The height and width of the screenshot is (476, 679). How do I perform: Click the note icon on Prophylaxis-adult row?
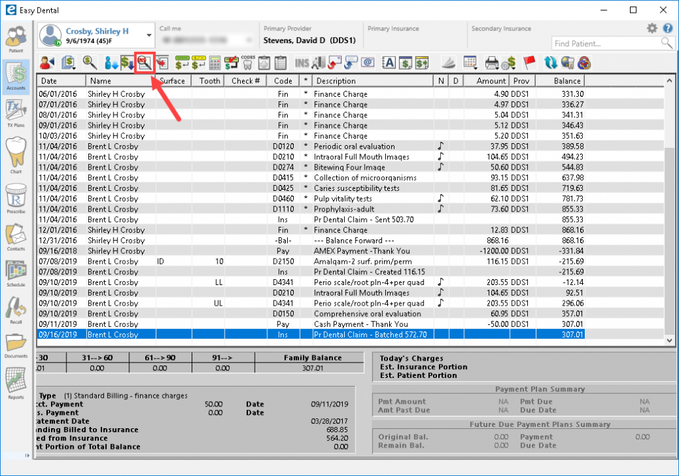440,208
